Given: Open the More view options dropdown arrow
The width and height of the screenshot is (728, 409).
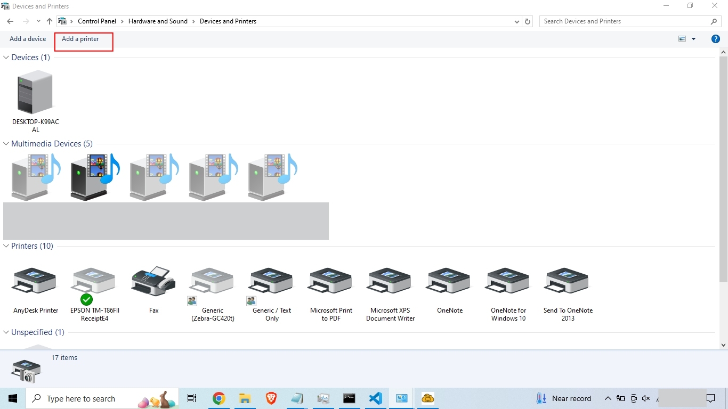Looking at the screenshot, I should 693,39.
